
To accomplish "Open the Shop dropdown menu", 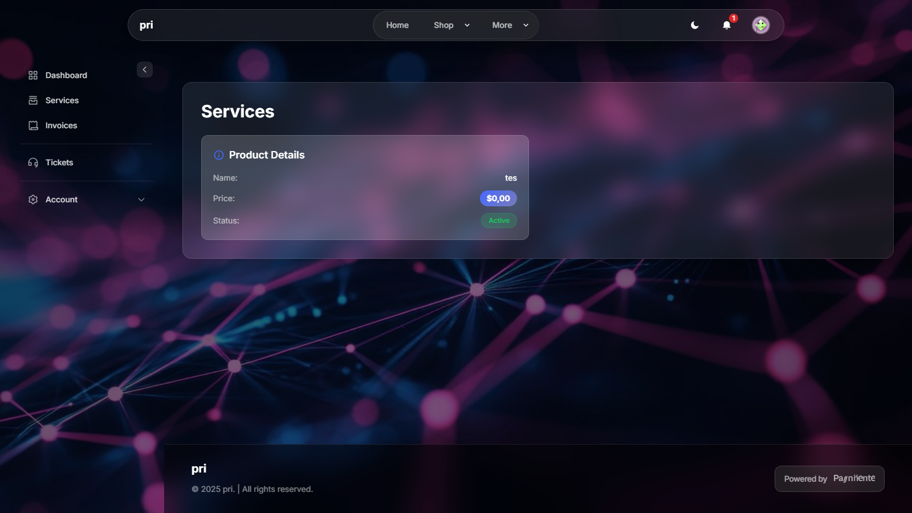I will point(451,25).
